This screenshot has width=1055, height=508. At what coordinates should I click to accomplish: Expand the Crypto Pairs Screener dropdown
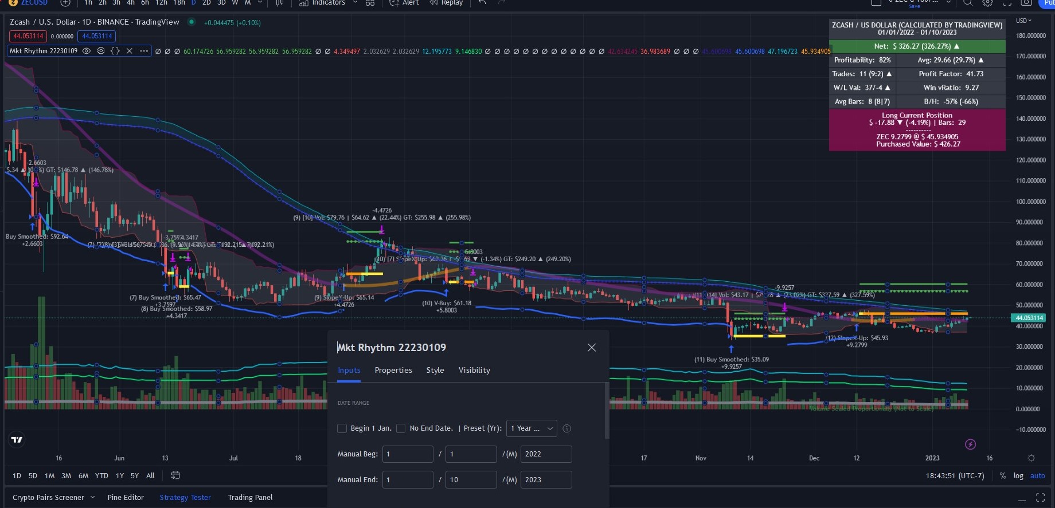click(92, 497)
